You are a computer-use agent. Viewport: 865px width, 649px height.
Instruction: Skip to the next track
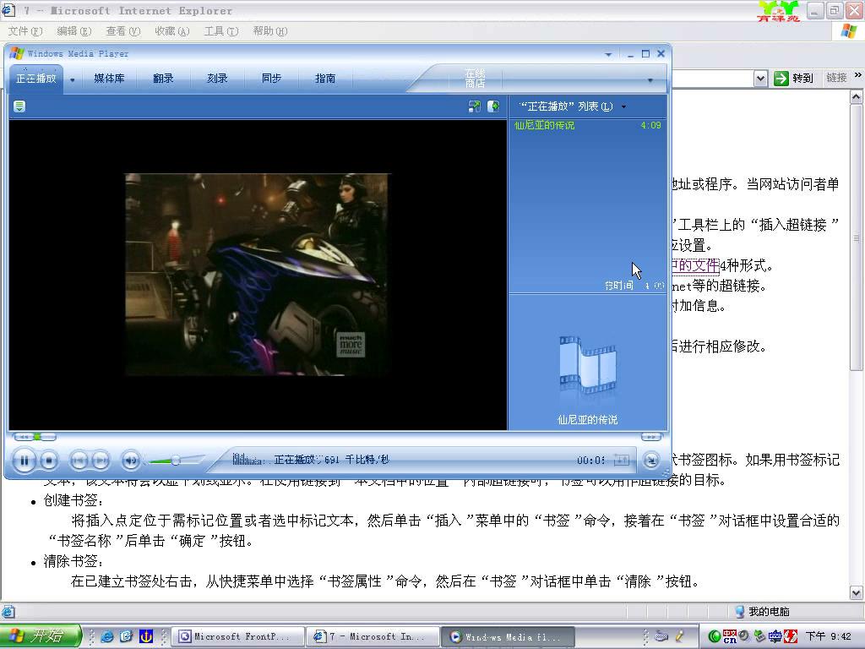[100, 460]
